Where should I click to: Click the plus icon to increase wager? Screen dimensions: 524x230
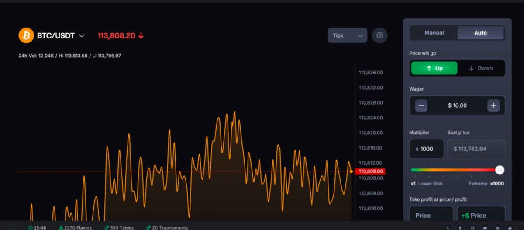493,105
